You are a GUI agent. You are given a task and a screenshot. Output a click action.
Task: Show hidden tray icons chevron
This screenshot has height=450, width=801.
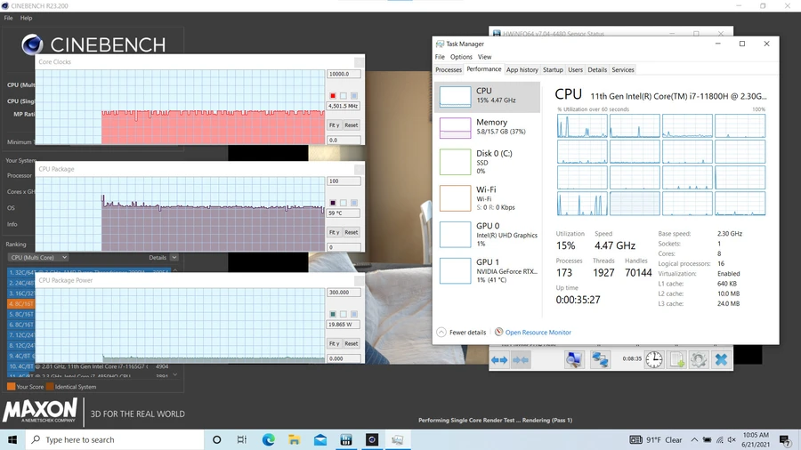coord(694,440)
